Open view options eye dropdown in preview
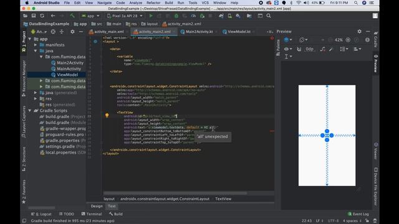Screen dimensions: 399x224 (288, 49)
